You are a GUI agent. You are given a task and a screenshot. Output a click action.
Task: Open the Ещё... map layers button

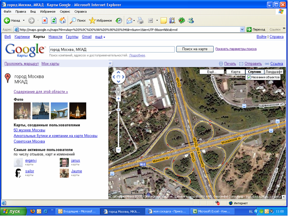[x=212, y=72]
